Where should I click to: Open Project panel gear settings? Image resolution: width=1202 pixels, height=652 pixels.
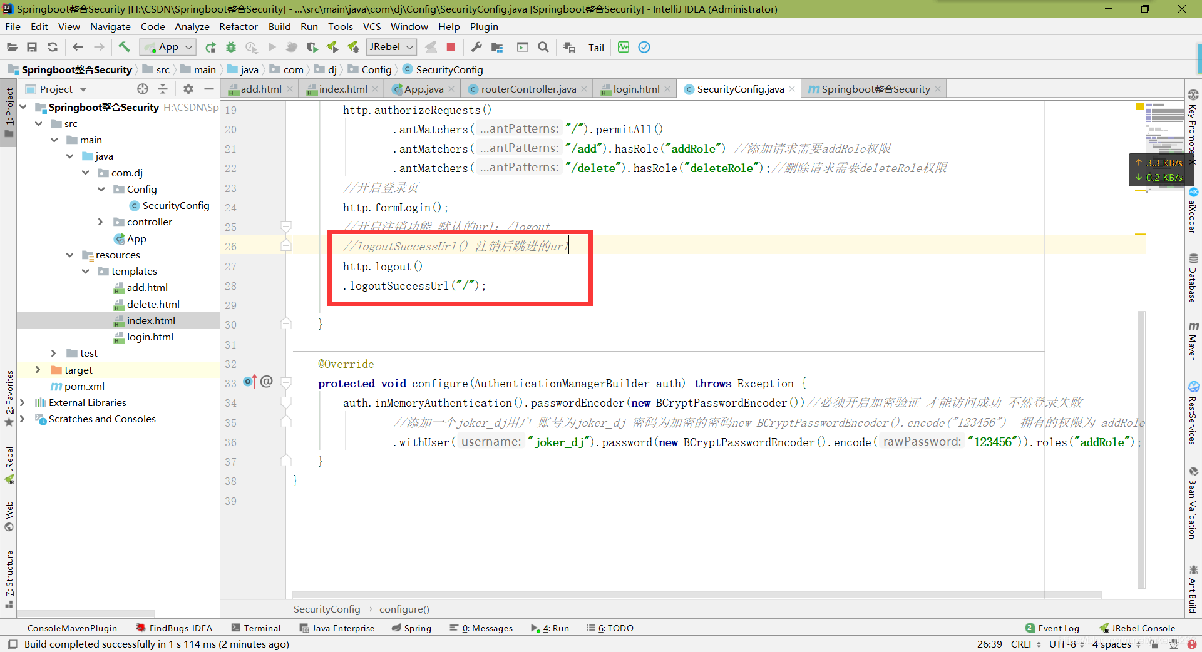[188, 89]
